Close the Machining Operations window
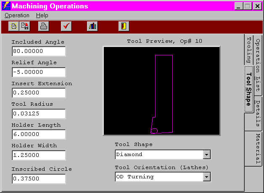Screen dimensions: 264x193 (x=257, y=6)
